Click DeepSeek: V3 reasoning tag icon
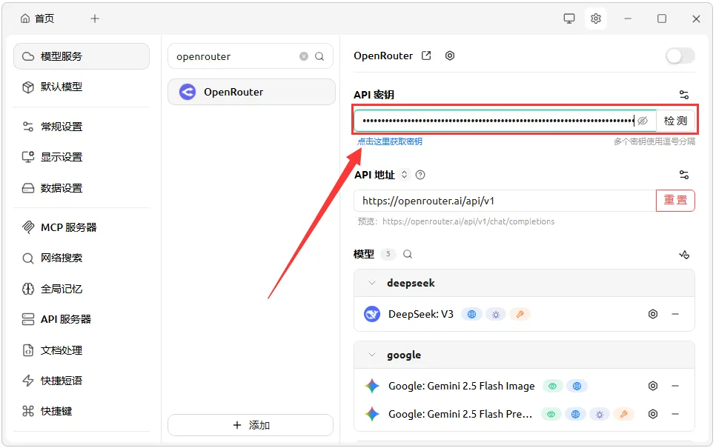Image resolution: width=716 pixels, height=448 pixels. click(x=496, y=314)
